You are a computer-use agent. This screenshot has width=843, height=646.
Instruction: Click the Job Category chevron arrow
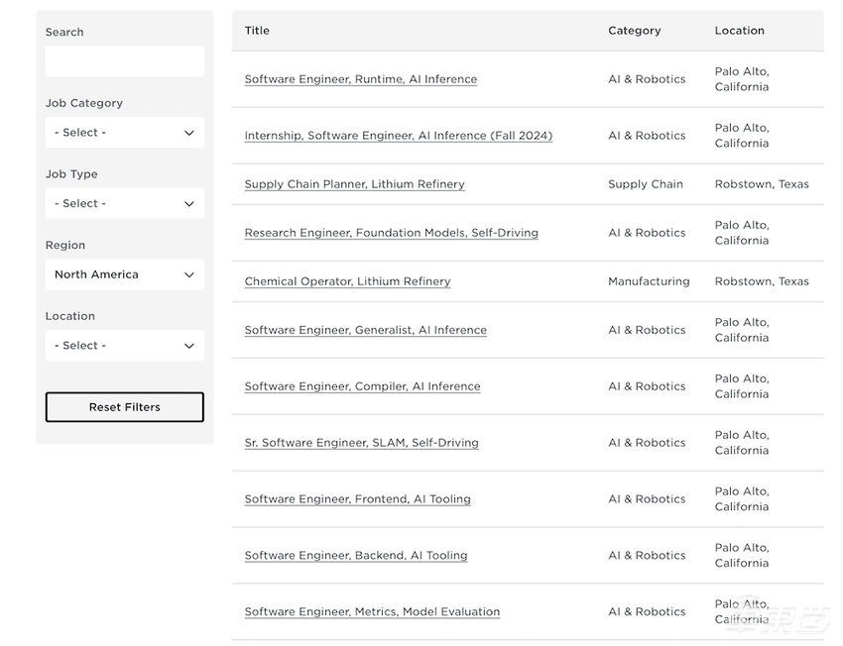(x=189, y=133)
